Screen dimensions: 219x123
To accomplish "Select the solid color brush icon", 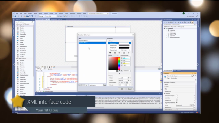I will 115,53.
